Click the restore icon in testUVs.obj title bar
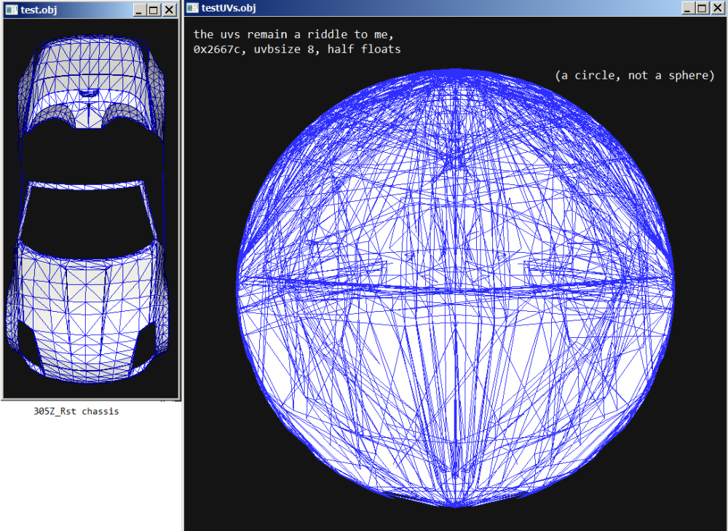728x531 pixels. [702, 7]
